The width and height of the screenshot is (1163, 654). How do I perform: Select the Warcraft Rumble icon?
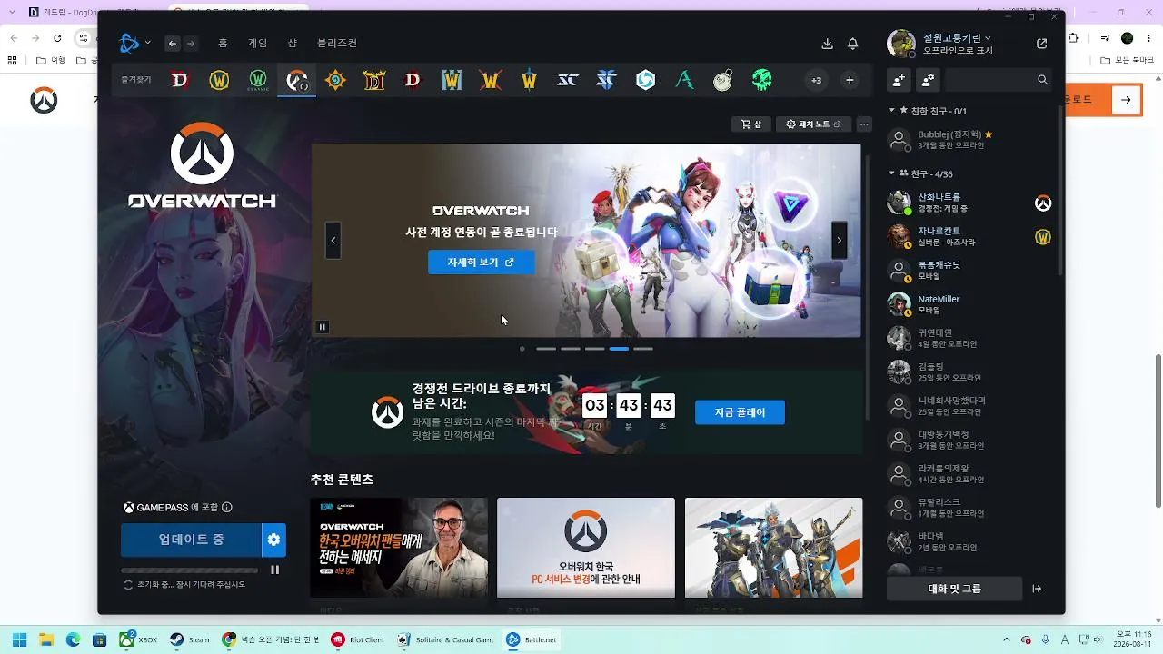491,80
